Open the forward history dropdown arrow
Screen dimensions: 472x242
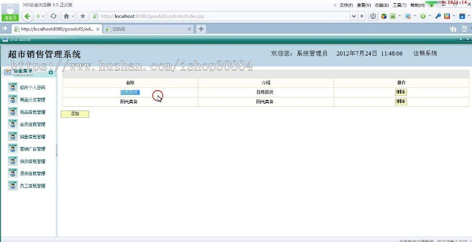pyautogui.click(x=44, y=16)
